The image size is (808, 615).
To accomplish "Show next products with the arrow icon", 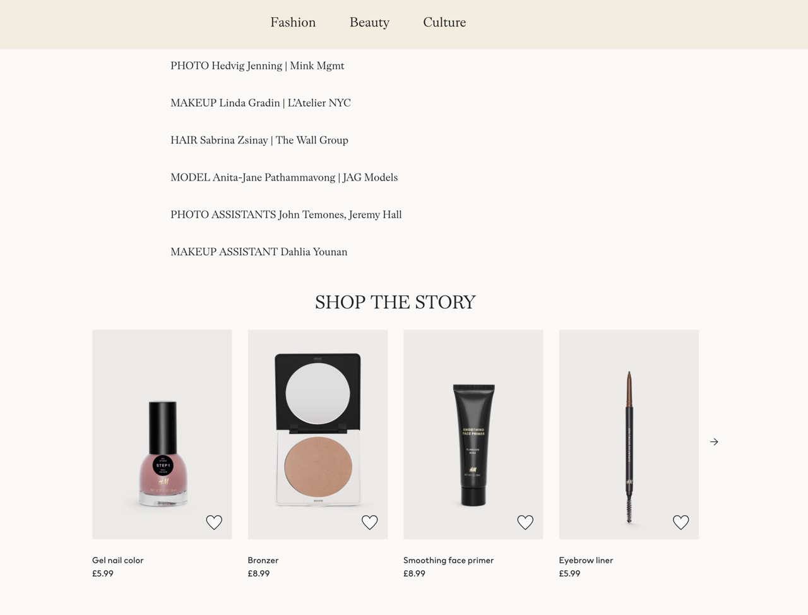I will click(x=714, y=442).
